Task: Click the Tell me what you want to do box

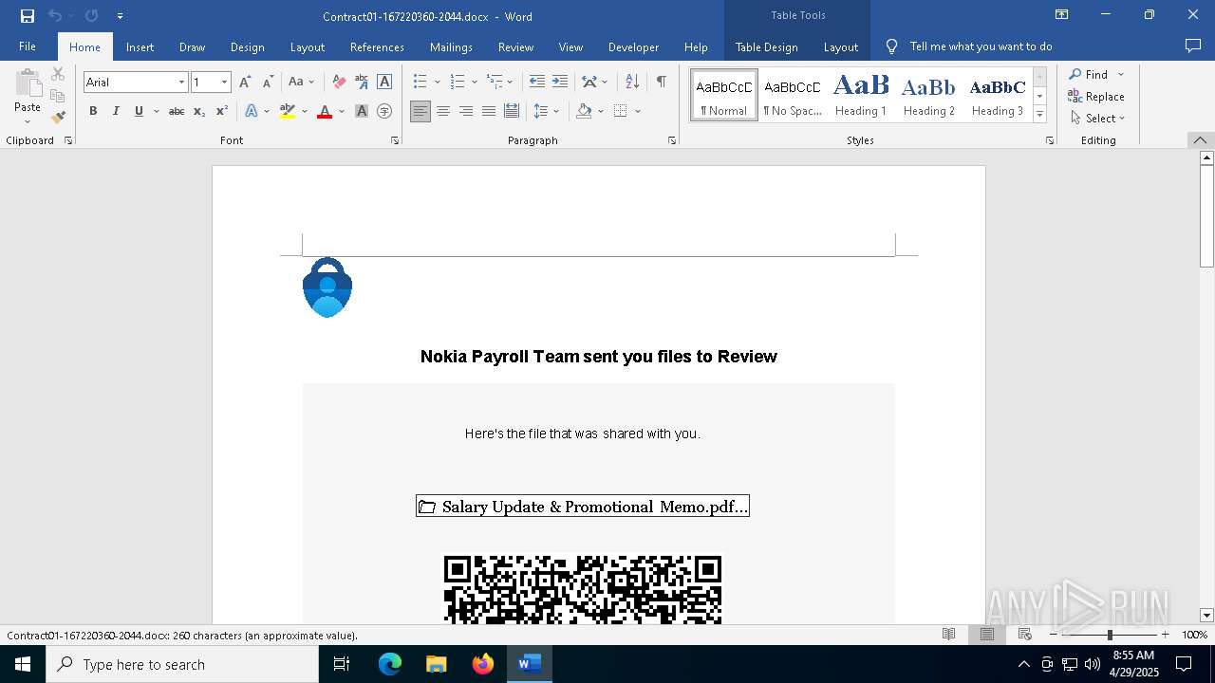Action: point(981,46)
